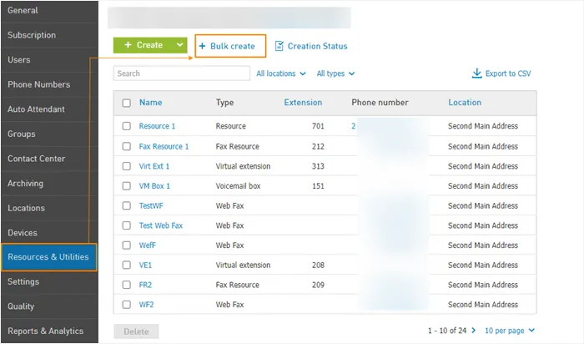This screenshot has width=584, height=344.
Task: Open the Virt Ext 1 link
Action: coord(154,166)
